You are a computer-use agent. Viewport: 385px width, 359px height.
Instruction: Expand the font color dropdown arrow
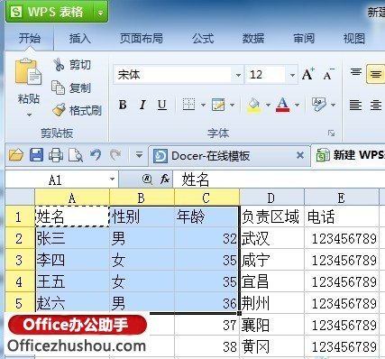[297, 105]
